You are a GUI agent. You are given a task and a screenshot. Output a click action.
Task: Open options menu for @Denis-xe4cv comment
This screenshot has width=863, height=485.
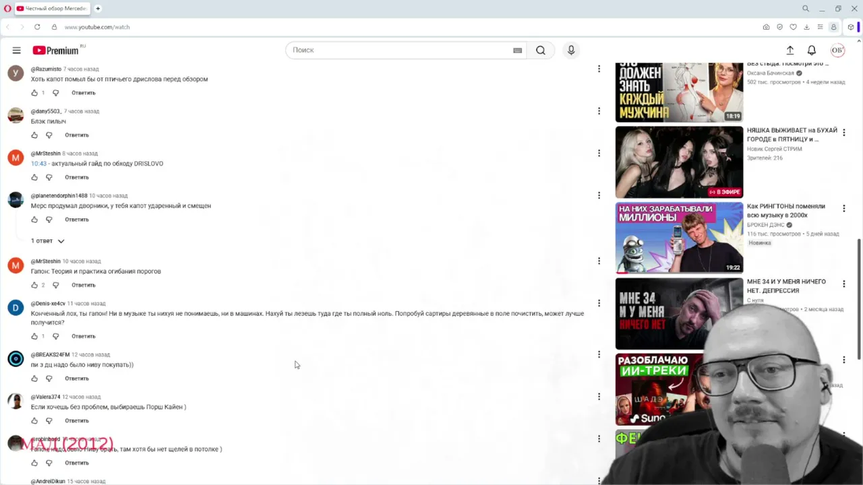[x=599, y=303]
